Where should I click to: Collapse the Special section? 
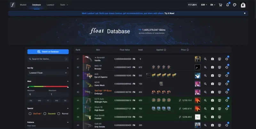tap(68, 109)
